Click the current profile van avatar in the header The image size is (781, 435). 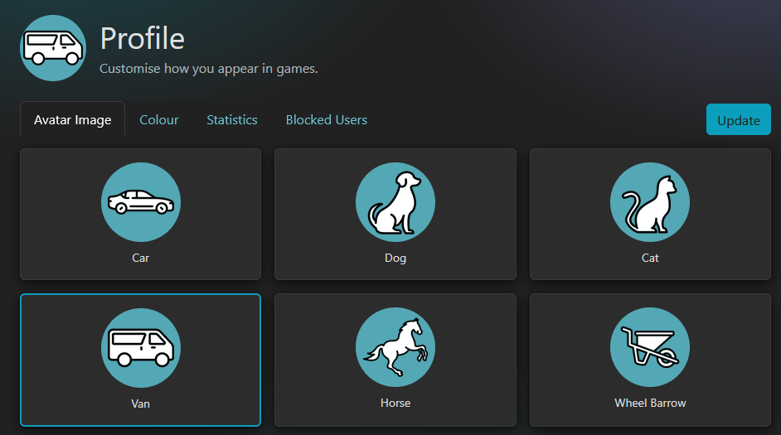pos(53,48)
